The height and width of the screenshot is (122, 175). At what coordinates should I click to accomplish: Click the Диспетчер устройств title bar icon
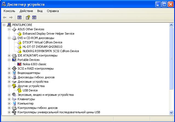[x=4, y=4]
